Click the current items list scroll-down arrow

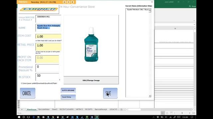coord(150,96)
